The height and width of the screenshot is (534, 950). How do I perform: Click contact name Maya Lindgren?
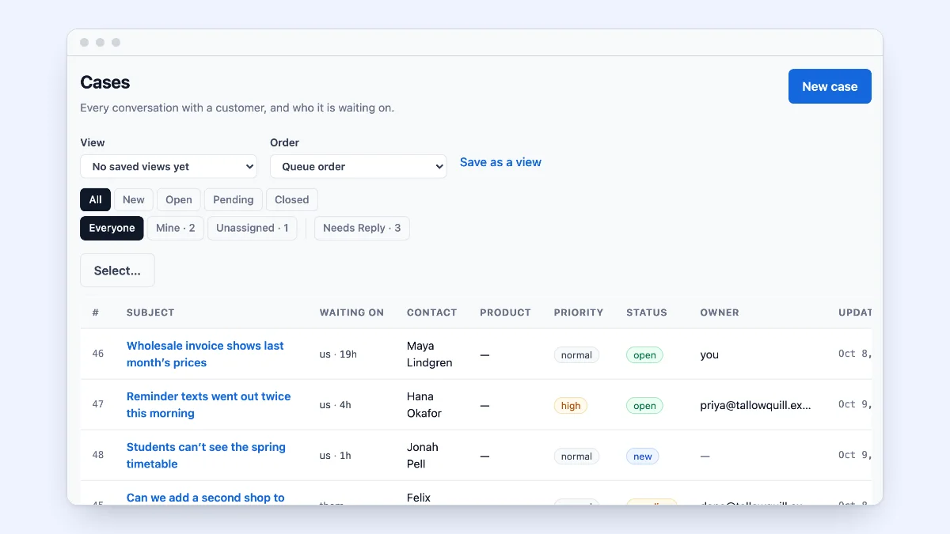(429, 354)
